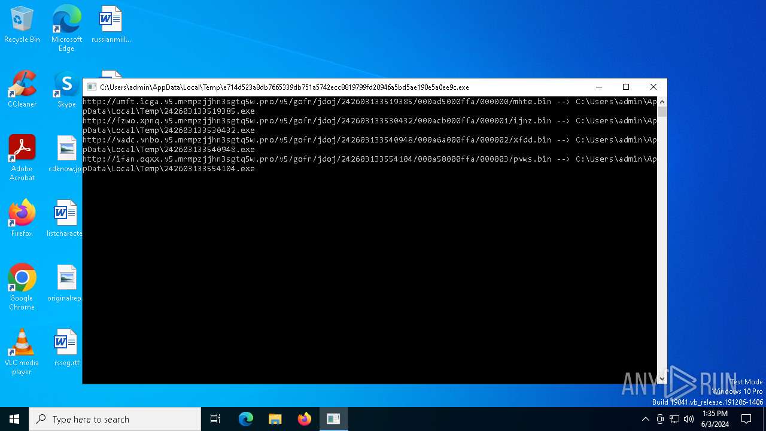
Task: Click the taskbar search box
Action: click(115, 419)
